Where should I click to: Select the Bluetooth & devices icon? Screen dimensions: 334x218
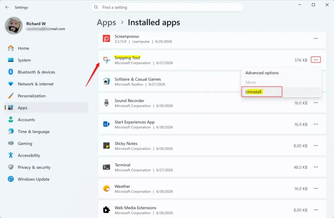(x=11, y=72)
